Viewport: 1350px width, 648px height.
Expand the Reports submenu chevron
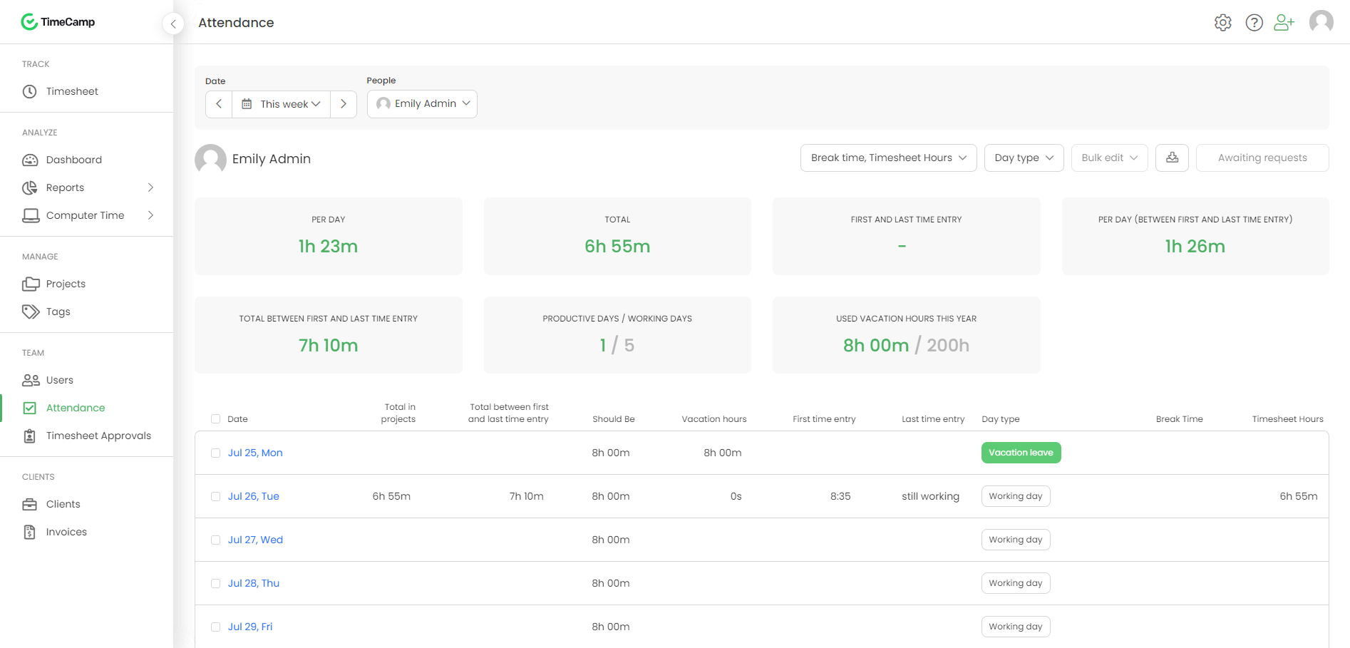coord(150,187)
